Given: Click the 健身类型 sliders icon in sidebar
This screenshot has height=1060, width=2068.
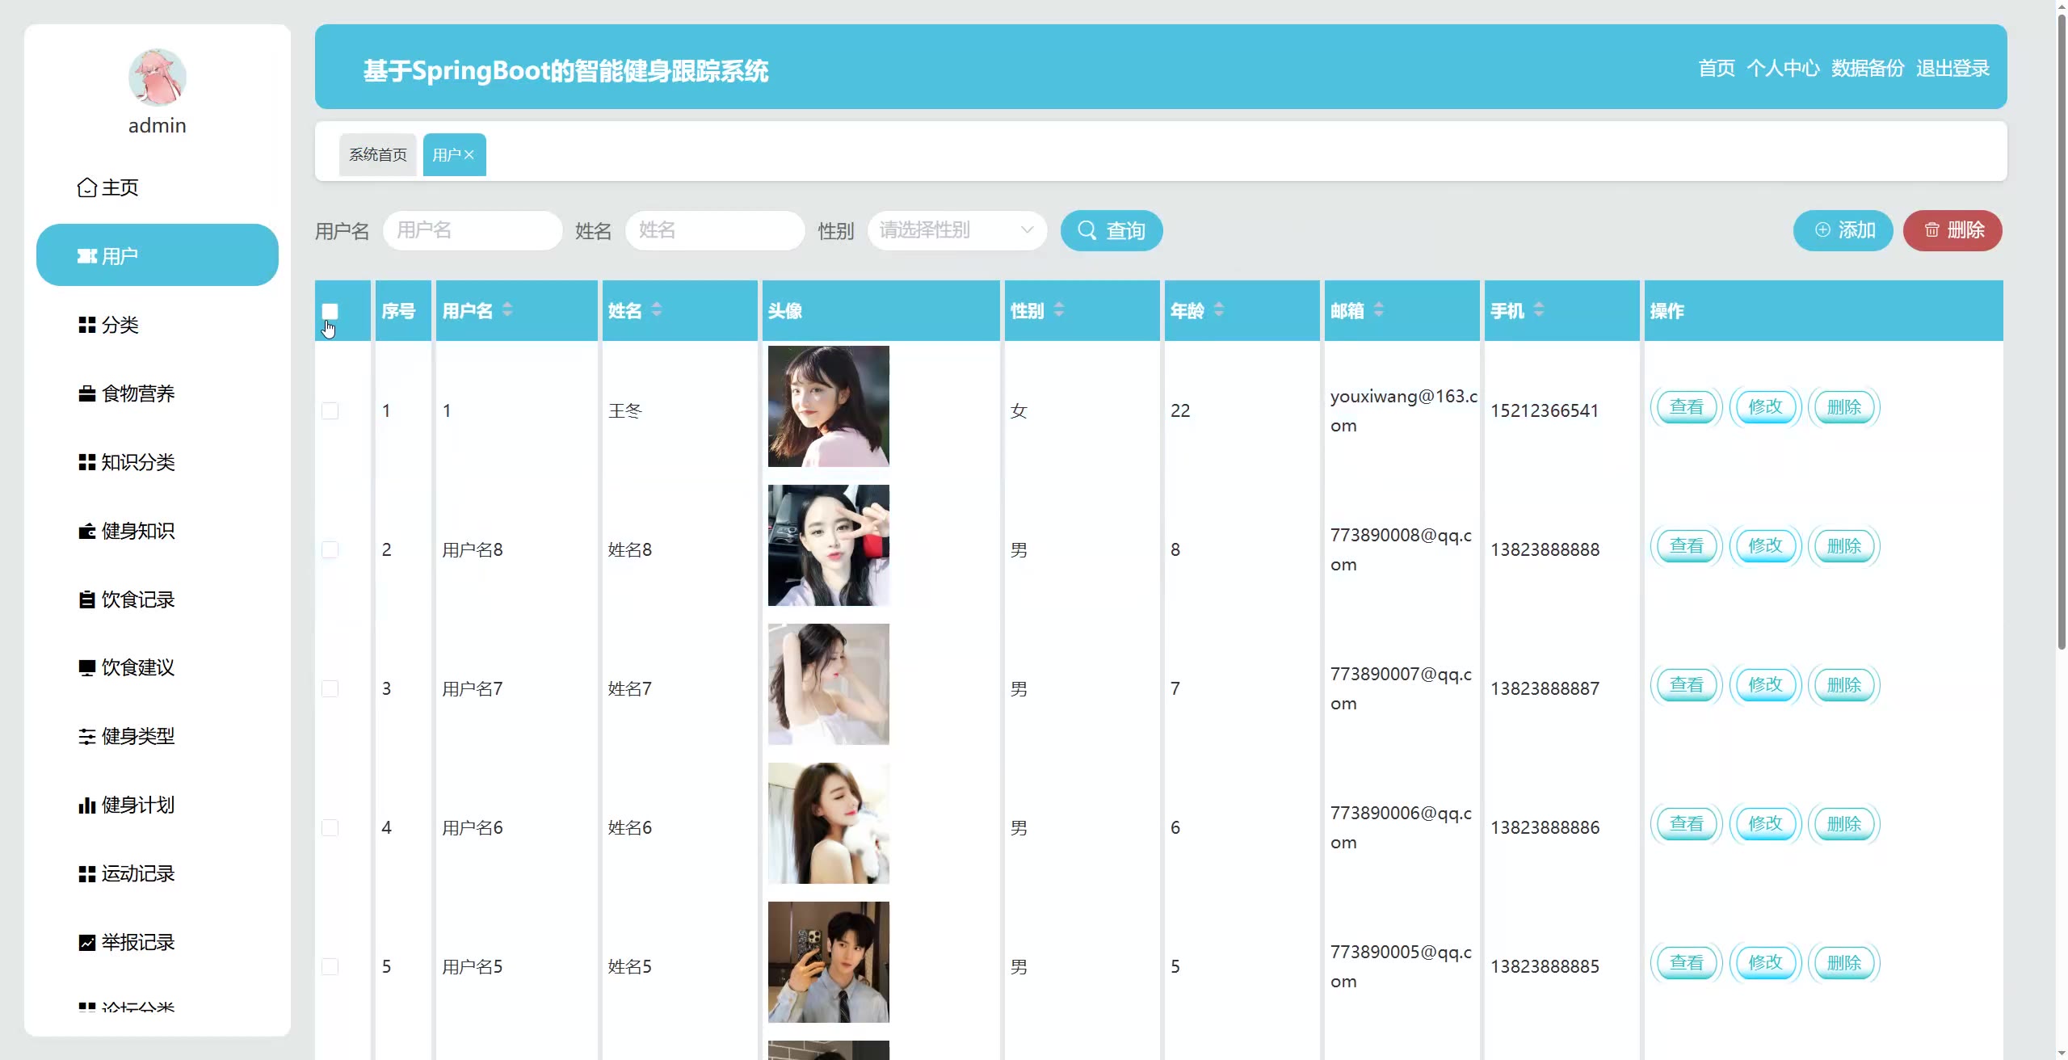Looking at the screenshot, I should [x=86, y=736].
